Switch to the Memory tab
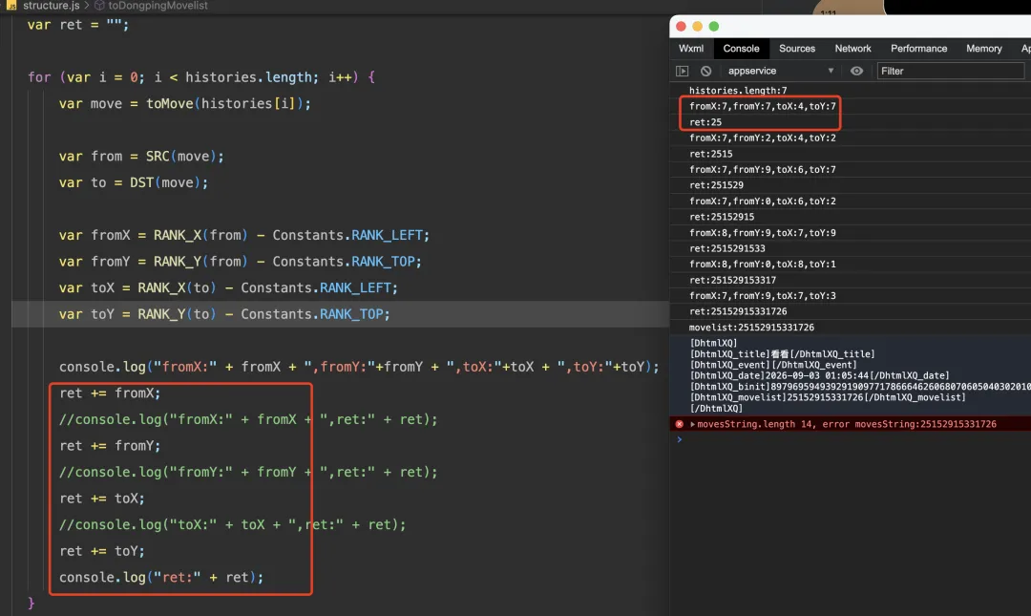This screenshot has width=1031, height=616. pyautogui.click(x=983, y=49)
